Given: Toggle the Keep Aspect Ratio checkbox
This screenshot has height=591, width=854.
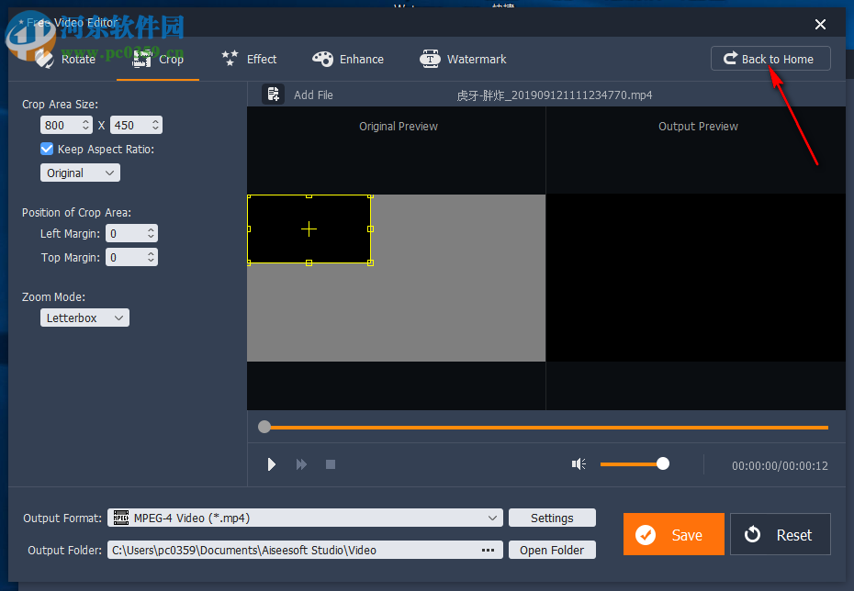Looking at the screenshot, I should pos(46,149).
